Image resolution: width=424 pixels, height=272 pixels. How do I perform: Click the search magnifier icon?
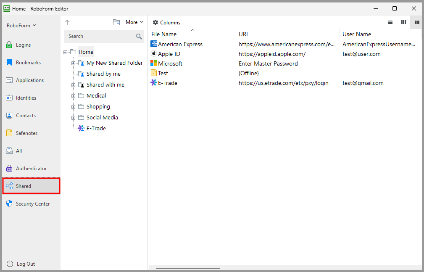[139, 36]
